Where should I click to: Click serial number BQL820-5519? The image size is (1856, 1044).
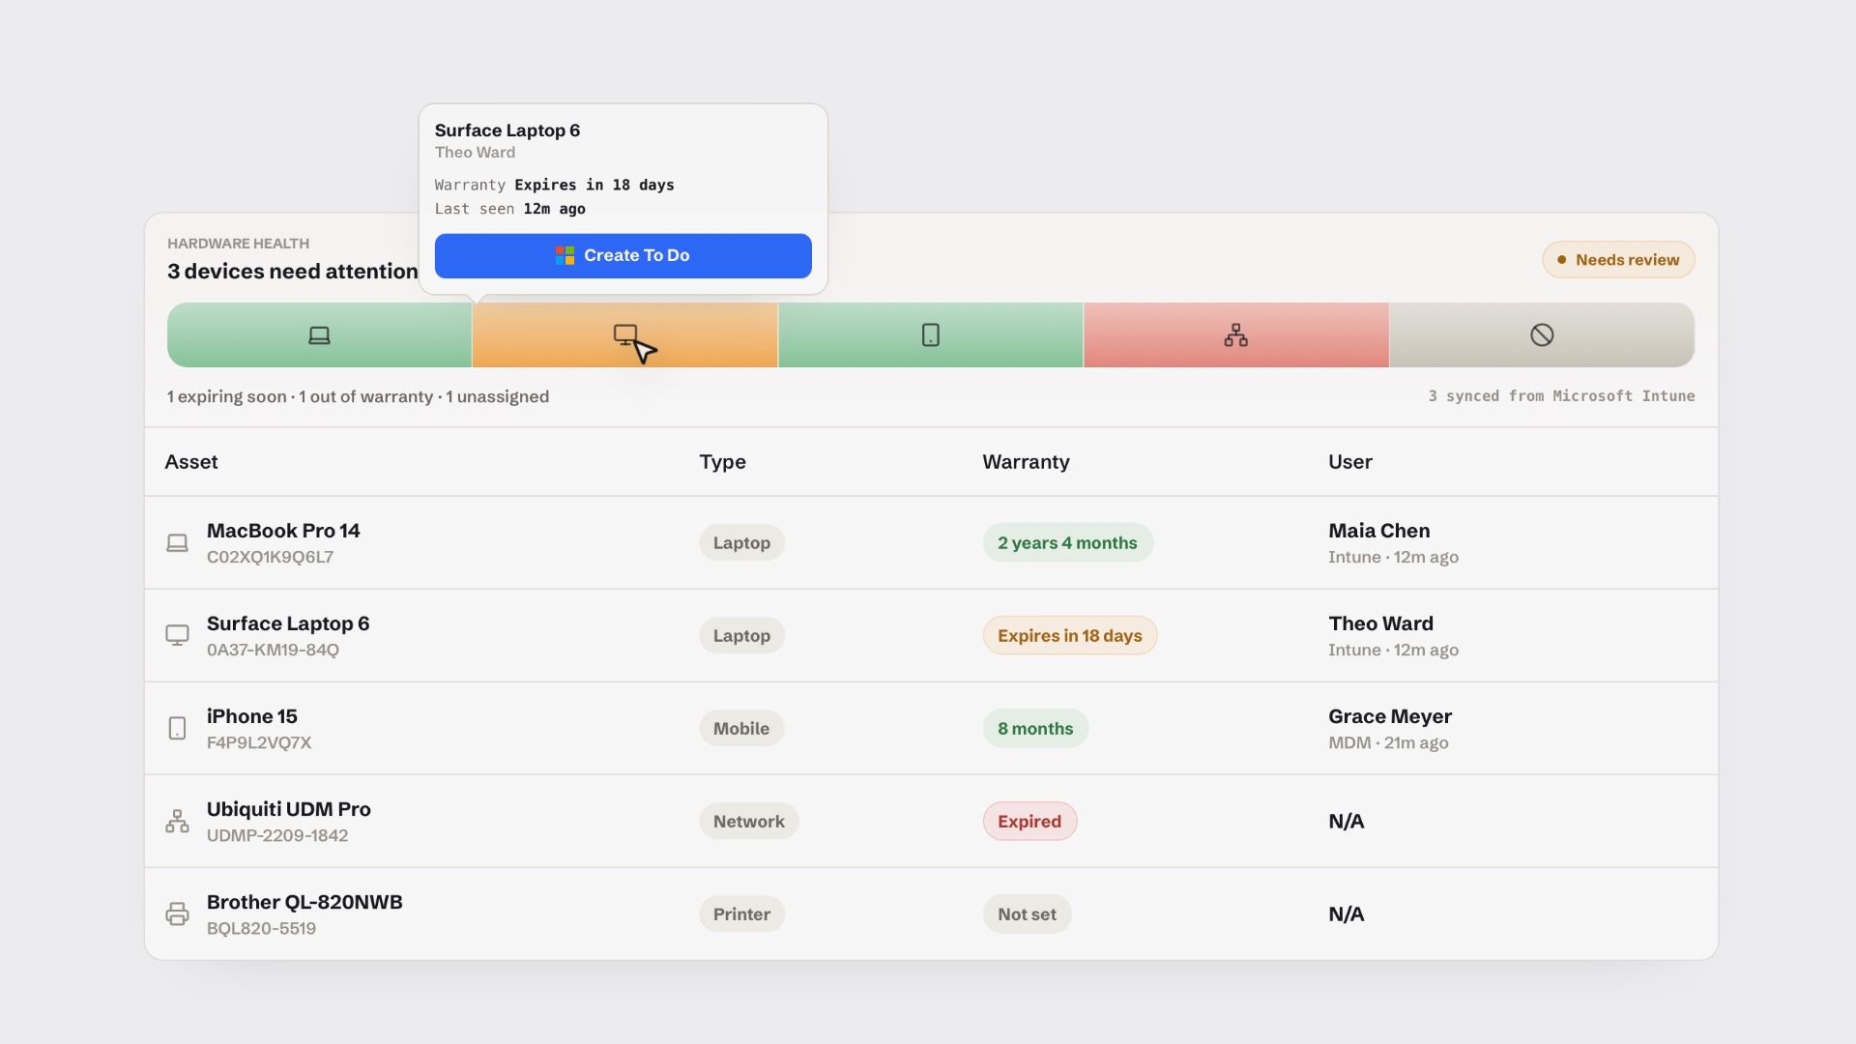[x=261, y=928]
